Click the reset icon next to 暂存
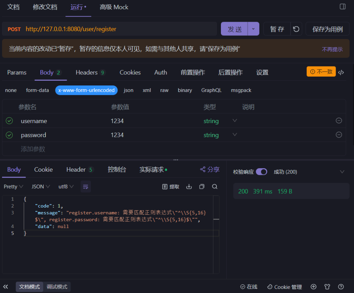 (296, 29)
